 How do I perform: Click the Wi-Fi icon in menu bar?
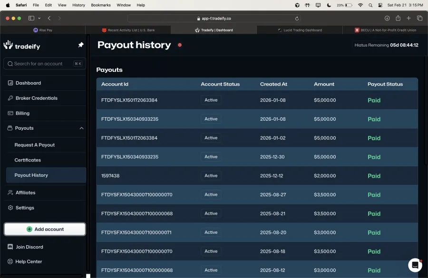tap(360, 5)
